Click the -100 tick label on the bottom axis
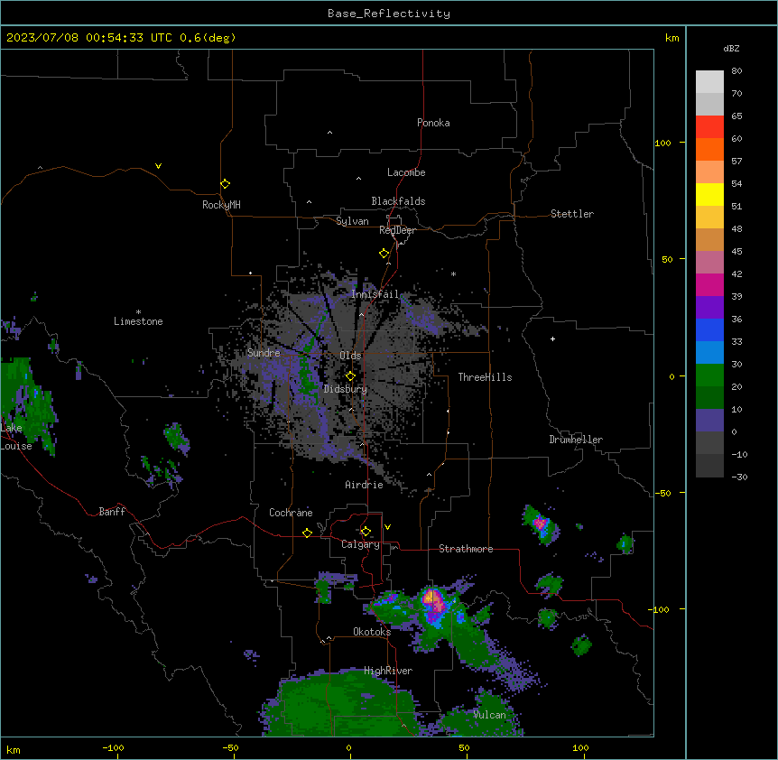The width and height of the screenshot is (778, 760). [x=113, y=748]
